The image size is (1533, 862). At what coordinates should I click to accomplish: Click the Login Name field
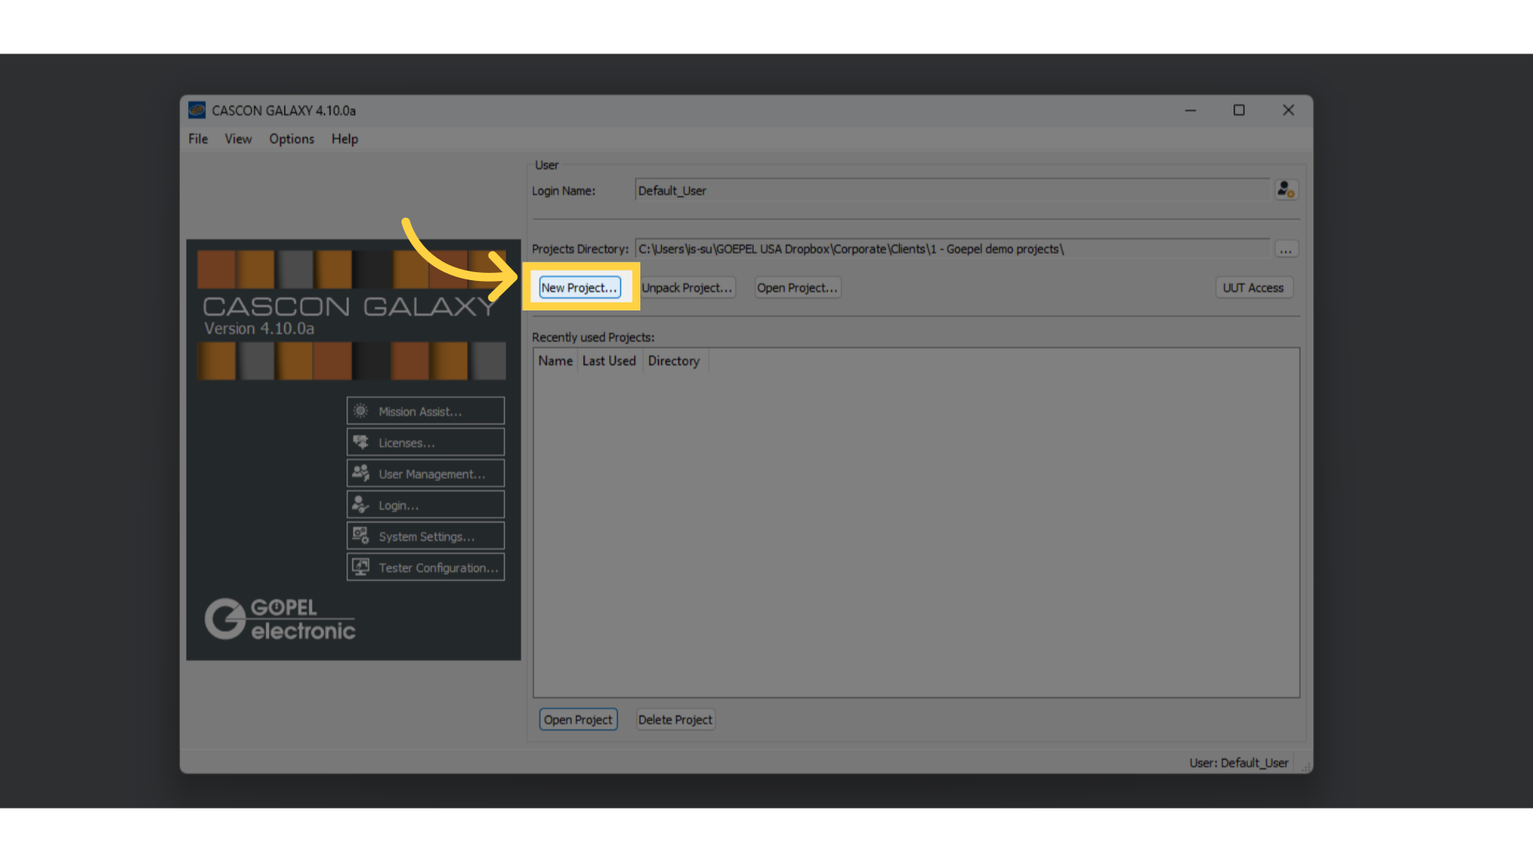pyautogui.click(x=952, y=190)
